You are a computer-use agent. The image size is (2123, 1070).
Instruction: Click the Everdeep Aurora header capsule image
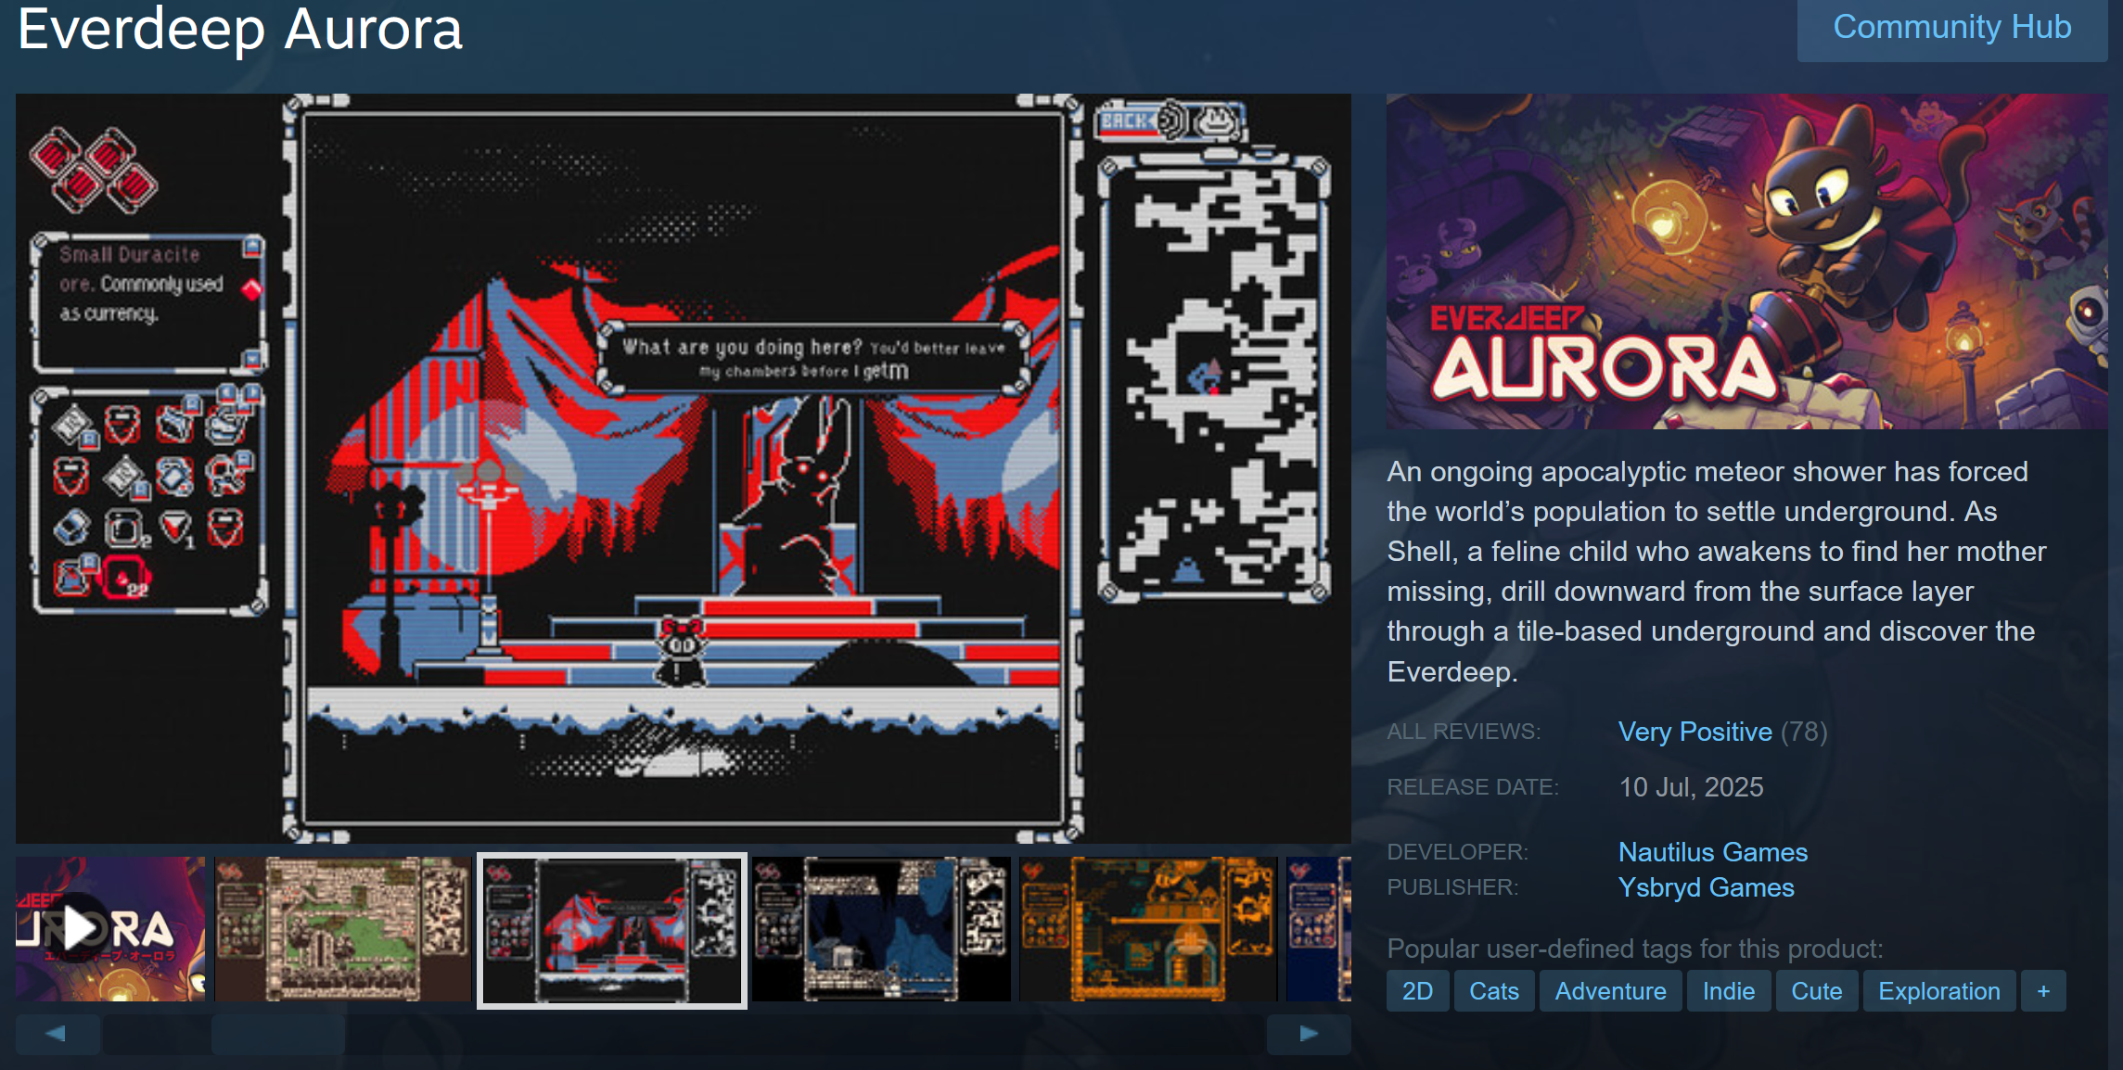(x=1747, y=261)
